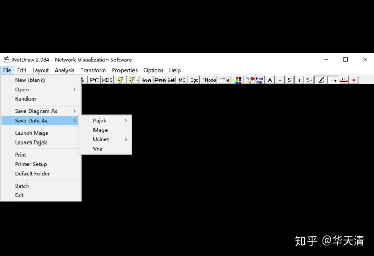Choose Launch Pajek
The width and height of the screenshot is (374, 256).
(41, 143)
